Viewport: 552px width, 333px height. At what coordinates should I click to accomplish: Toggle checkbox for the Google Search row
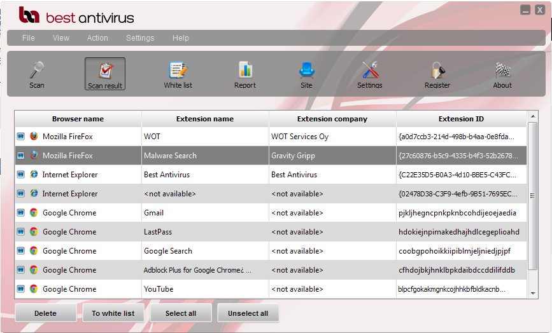tap(21, 250)
